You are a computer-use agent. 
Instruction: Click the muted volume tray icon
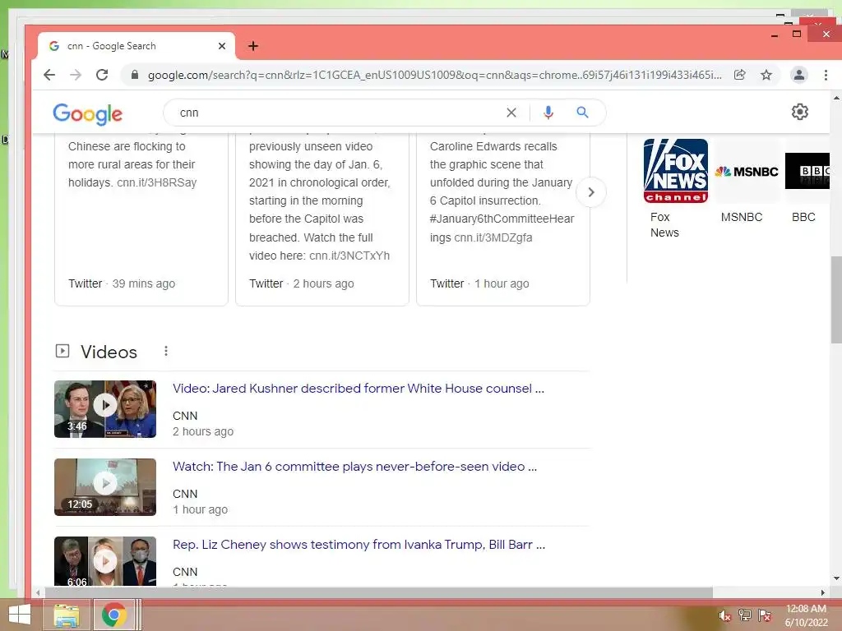725,615
